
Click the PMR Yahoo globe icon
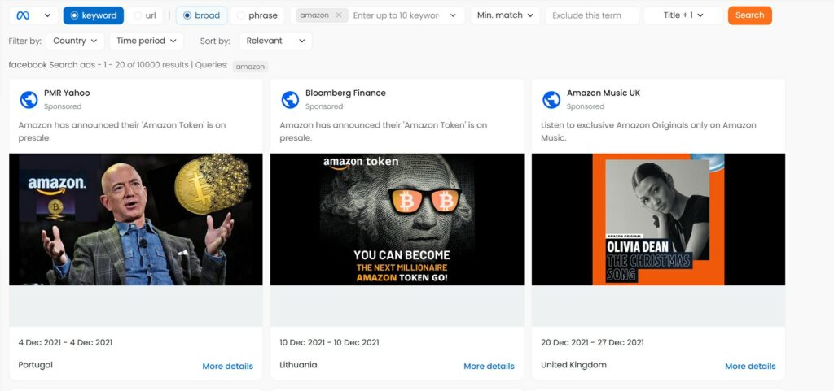[x=29, y=99]
